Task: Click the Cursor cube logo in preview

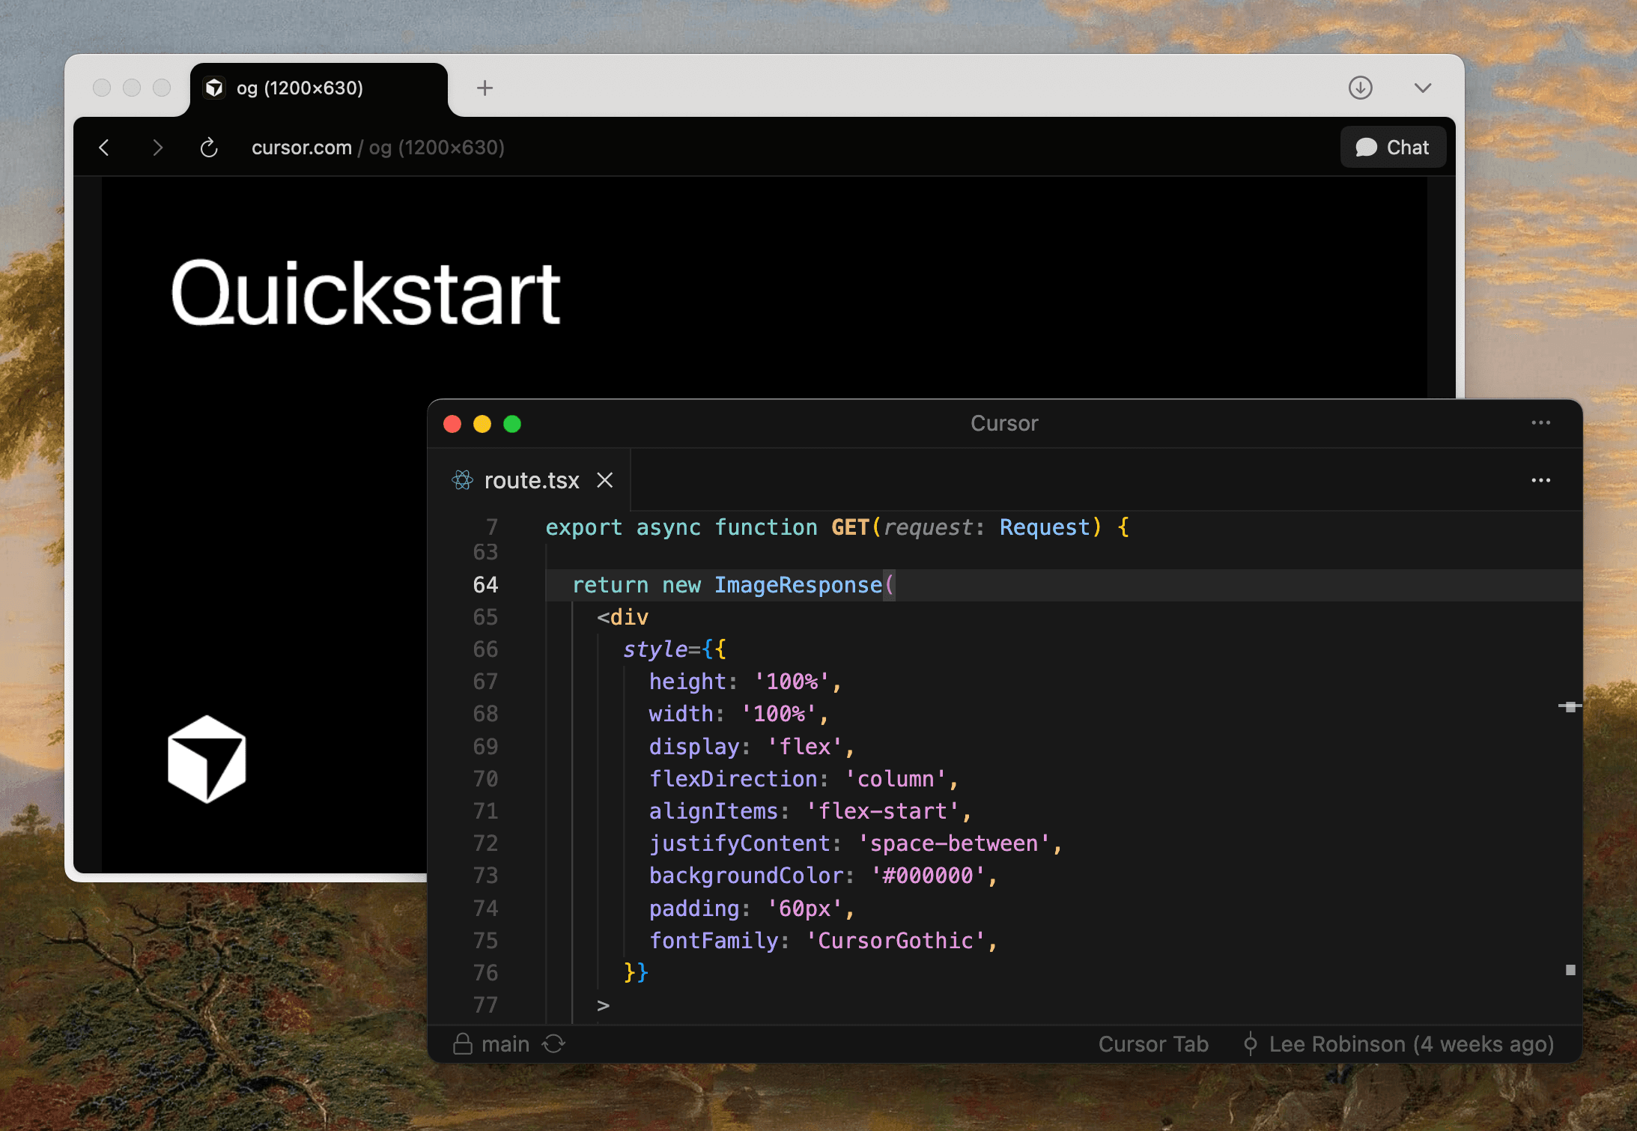Action: click(207, 759)
